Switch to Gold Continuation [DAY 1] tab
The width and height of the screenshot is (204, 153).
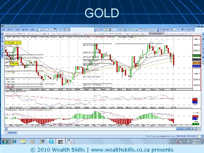click(x=136, y=34)
